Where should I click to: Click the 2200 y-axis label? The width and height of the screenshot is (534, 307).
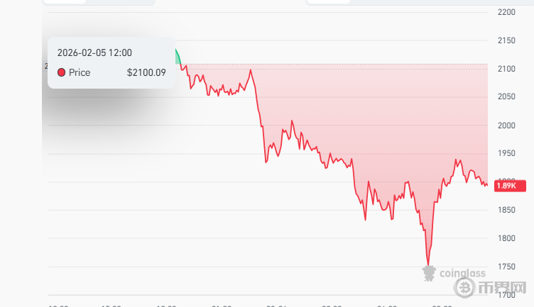coord(506,13)
